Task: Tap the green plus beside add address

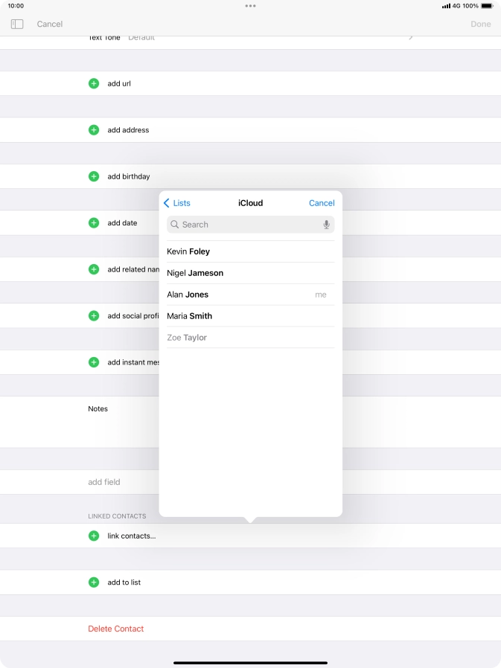Action: (94, 130)
